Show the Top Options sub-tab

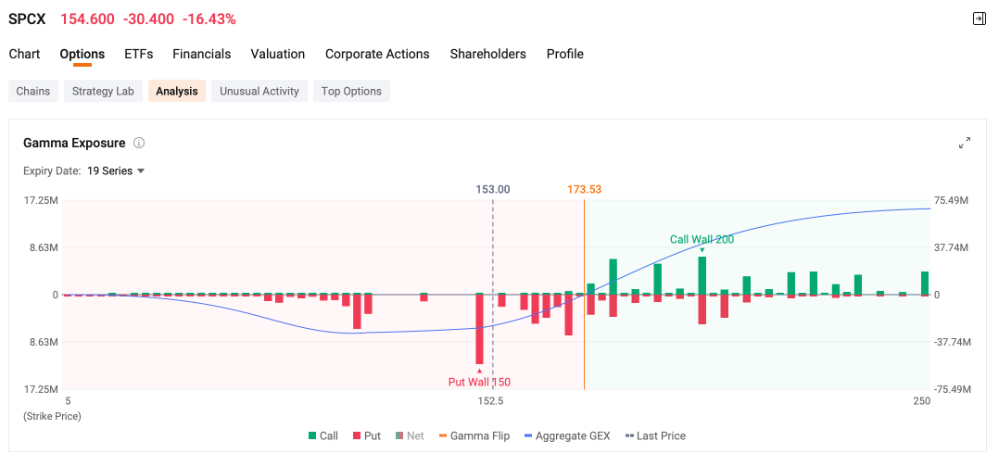[x=352, y=91]
